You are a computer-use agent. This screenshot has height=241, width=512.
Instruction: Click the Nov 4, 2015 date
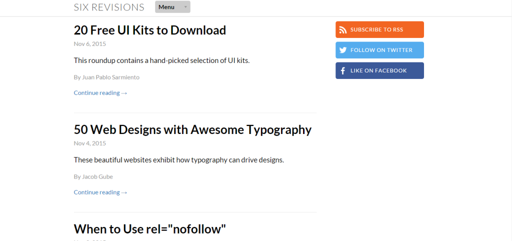coord(90,143)
